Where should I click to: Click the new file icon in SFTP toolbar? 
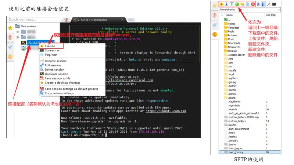247,4
